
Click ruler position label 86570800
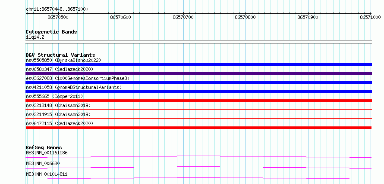245,17
